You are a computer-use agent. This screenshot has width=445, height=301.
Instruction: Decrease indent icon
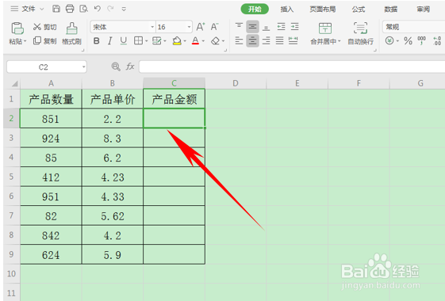pos(282,27)
